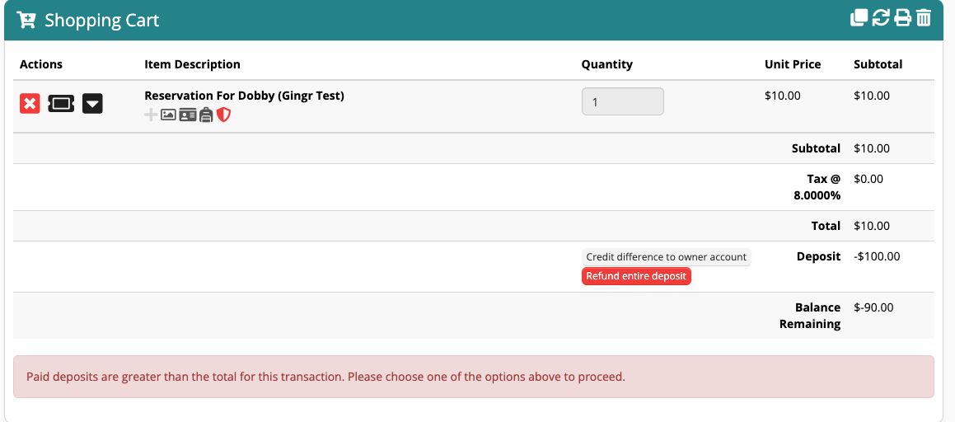
Task: Remove the Dobby reservation with red X
Action: pos(30,104)
